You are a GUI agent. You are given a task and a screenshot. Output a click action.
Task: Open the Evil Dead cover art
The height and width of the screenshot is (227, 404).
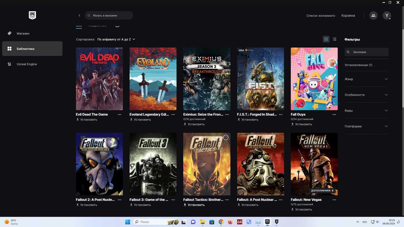99,79
